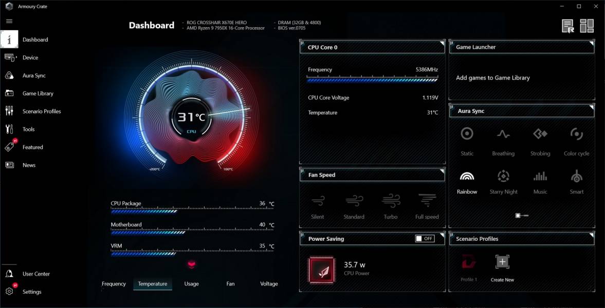The width and height of the screenshot is (605, 308).
Task: Open Game Library icon in sidebar
Action: (x=9, y=93)
